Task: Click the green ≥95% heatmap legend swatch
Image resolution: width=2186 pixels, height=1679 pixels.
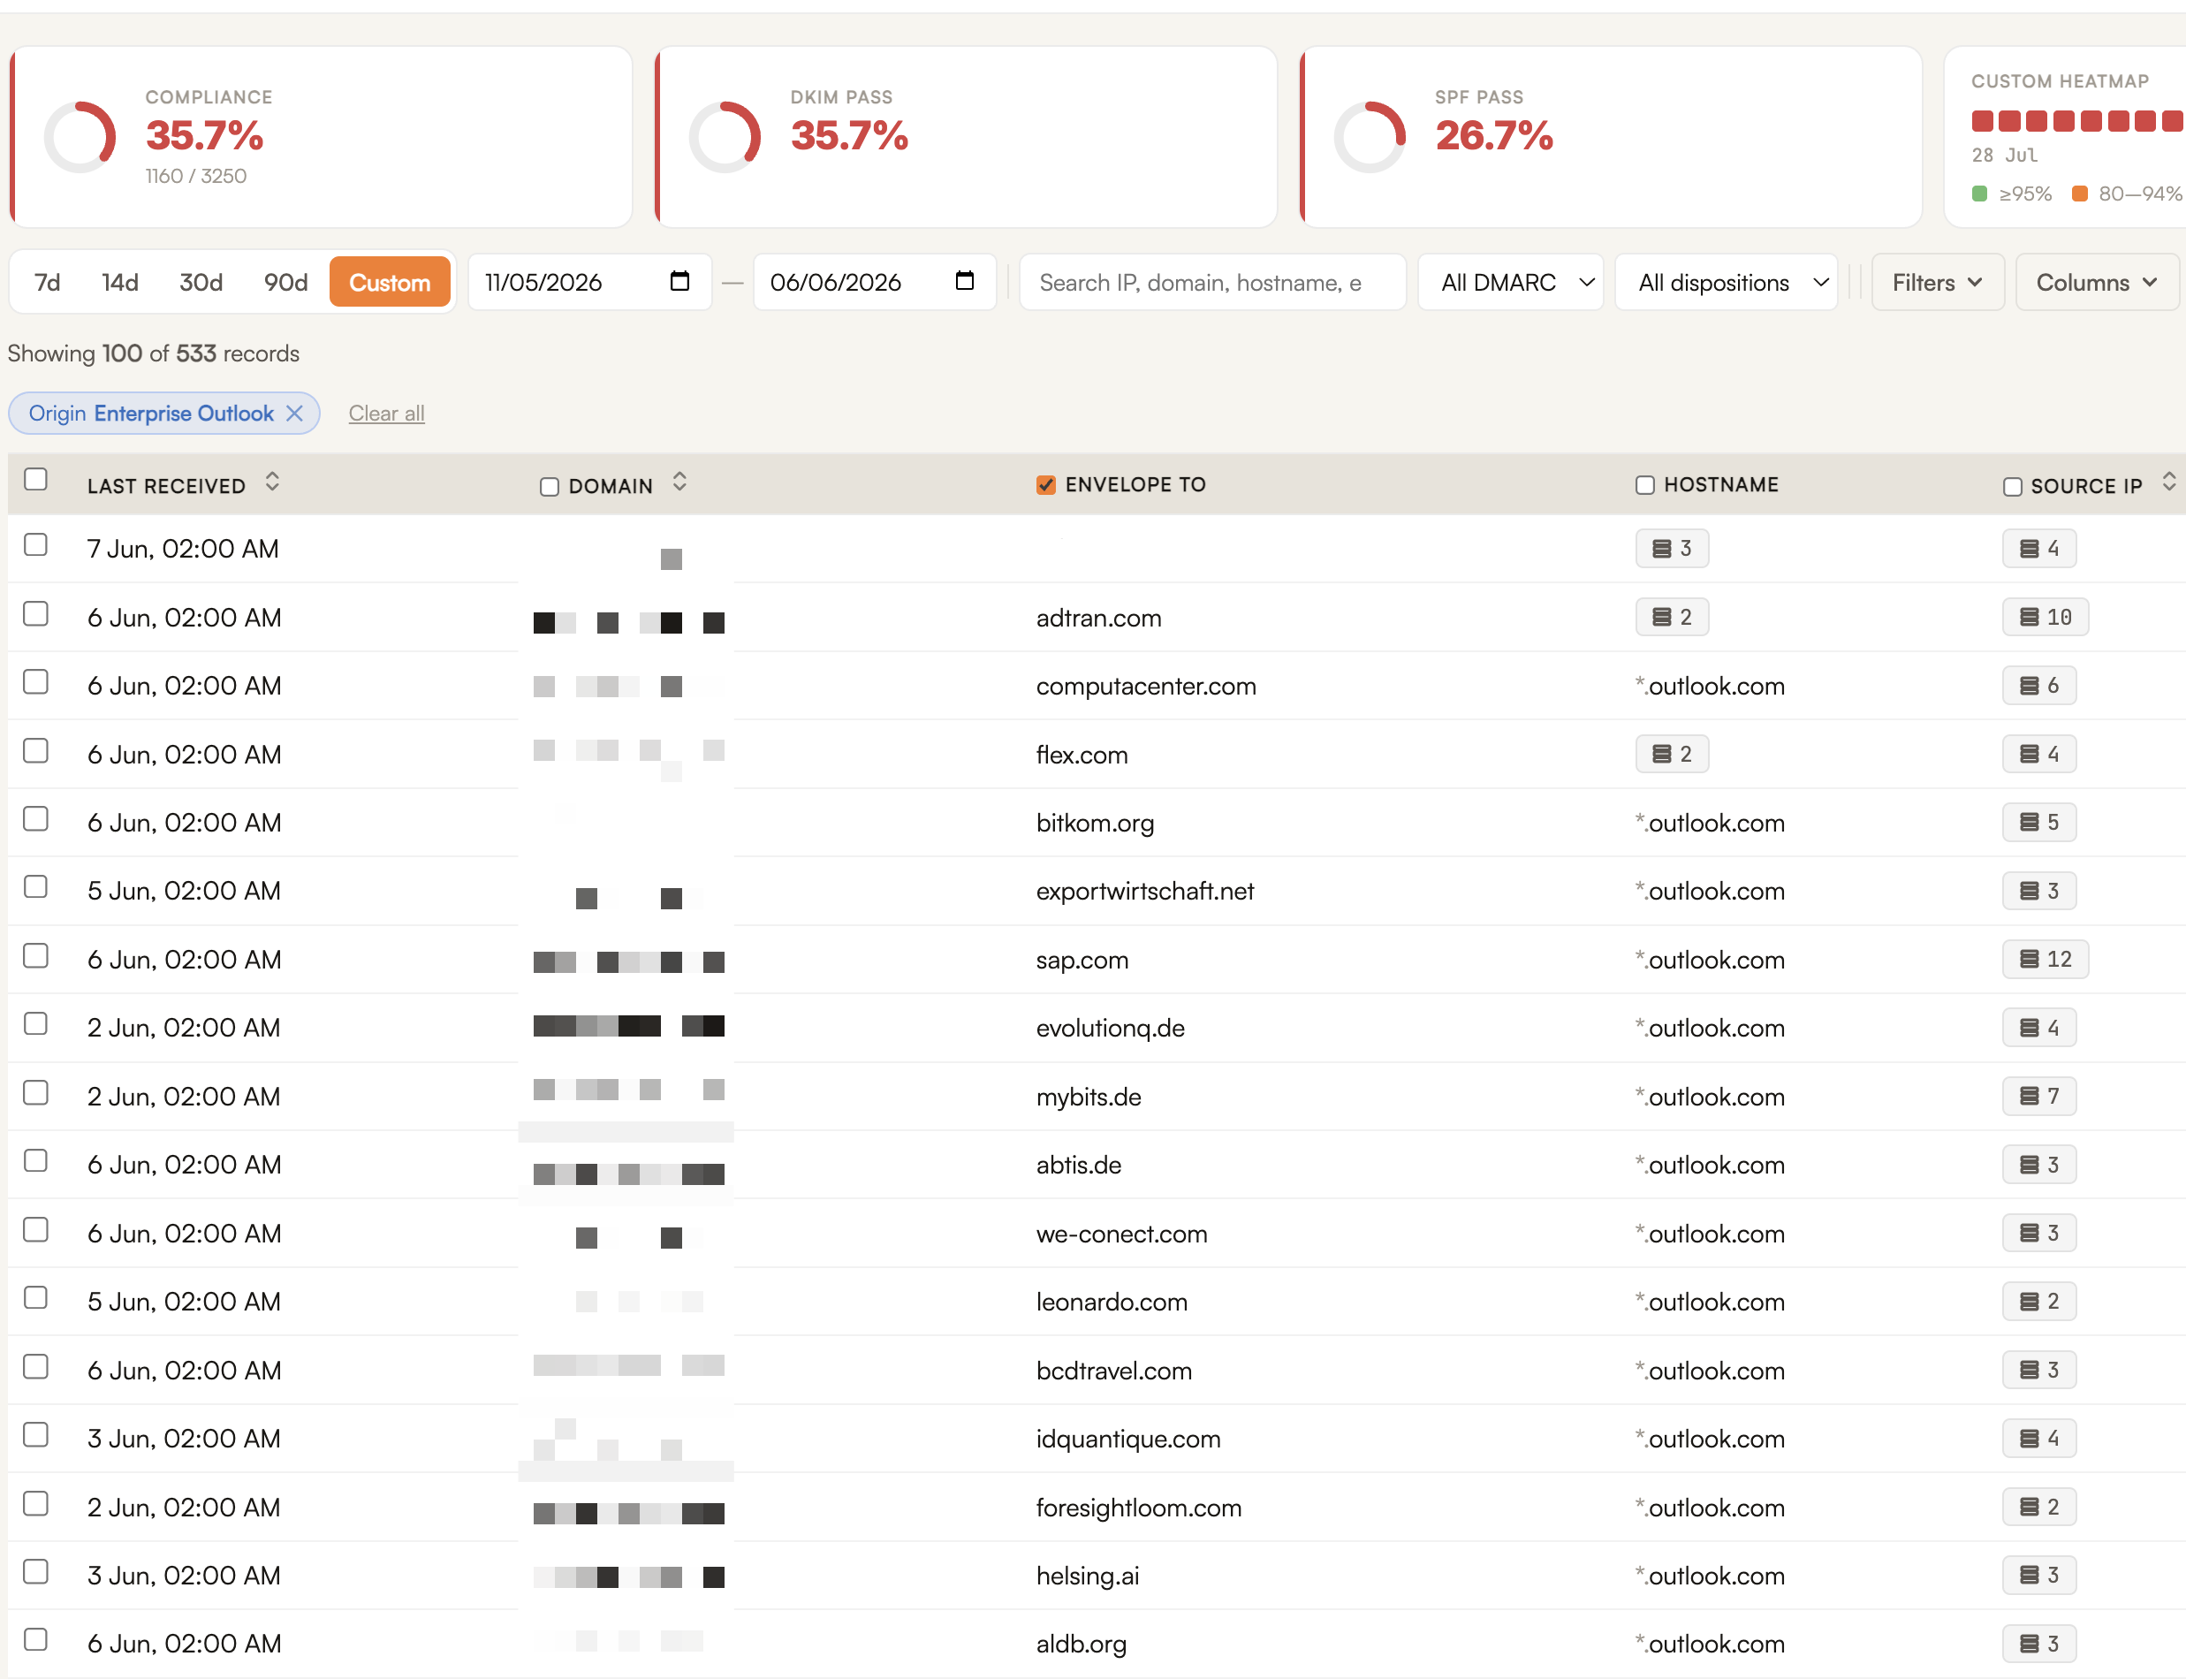Action: click(1980, 193)
